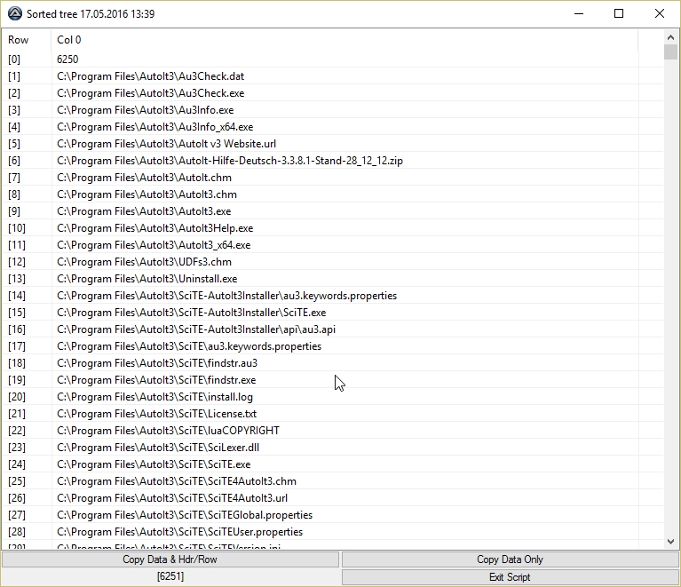681x587 pixels.
Task: Select the Uninstall.exe row
Action: (x=146, y=279)
